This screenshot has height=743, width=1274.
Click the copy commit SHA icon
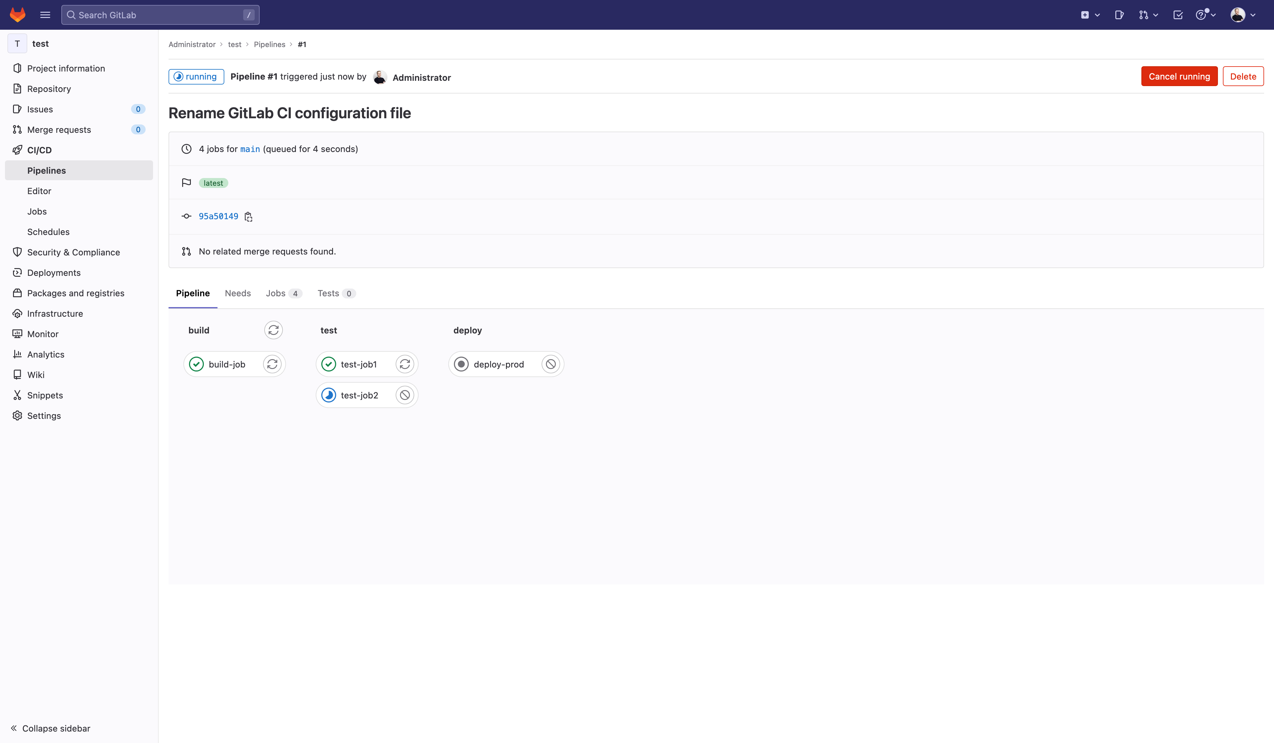coord(248,216)
